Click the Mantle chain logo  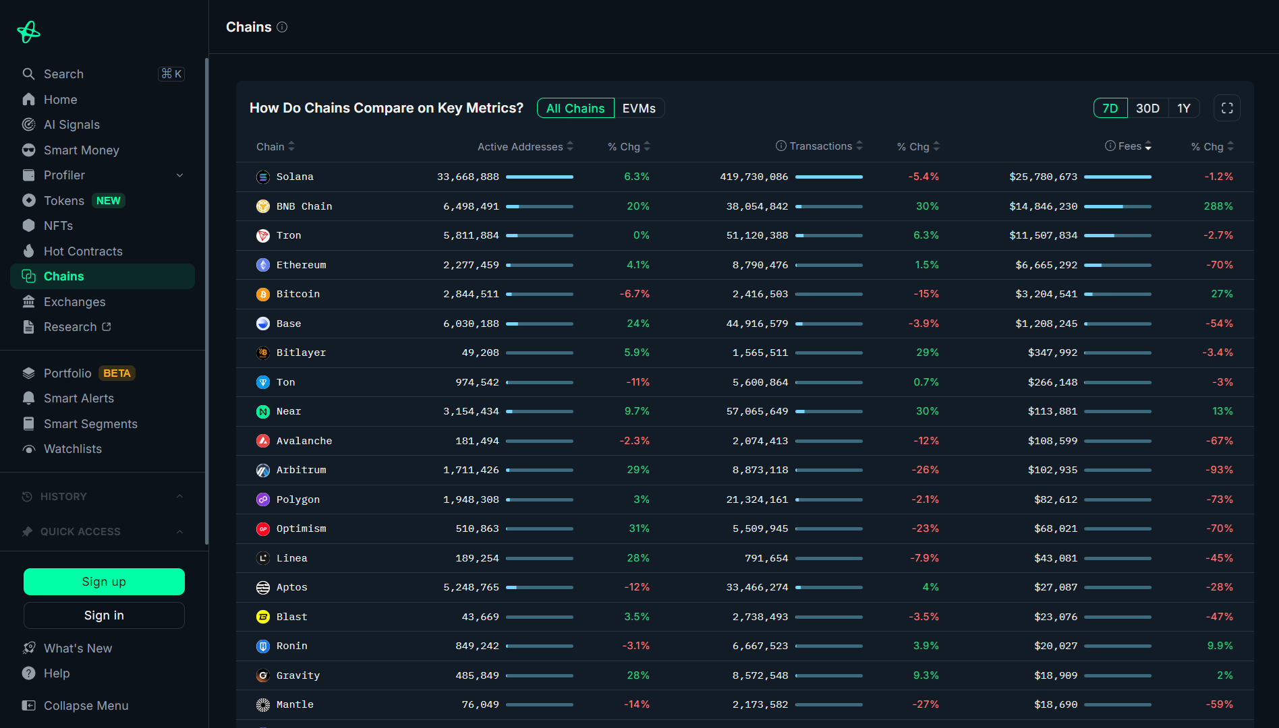263,704
